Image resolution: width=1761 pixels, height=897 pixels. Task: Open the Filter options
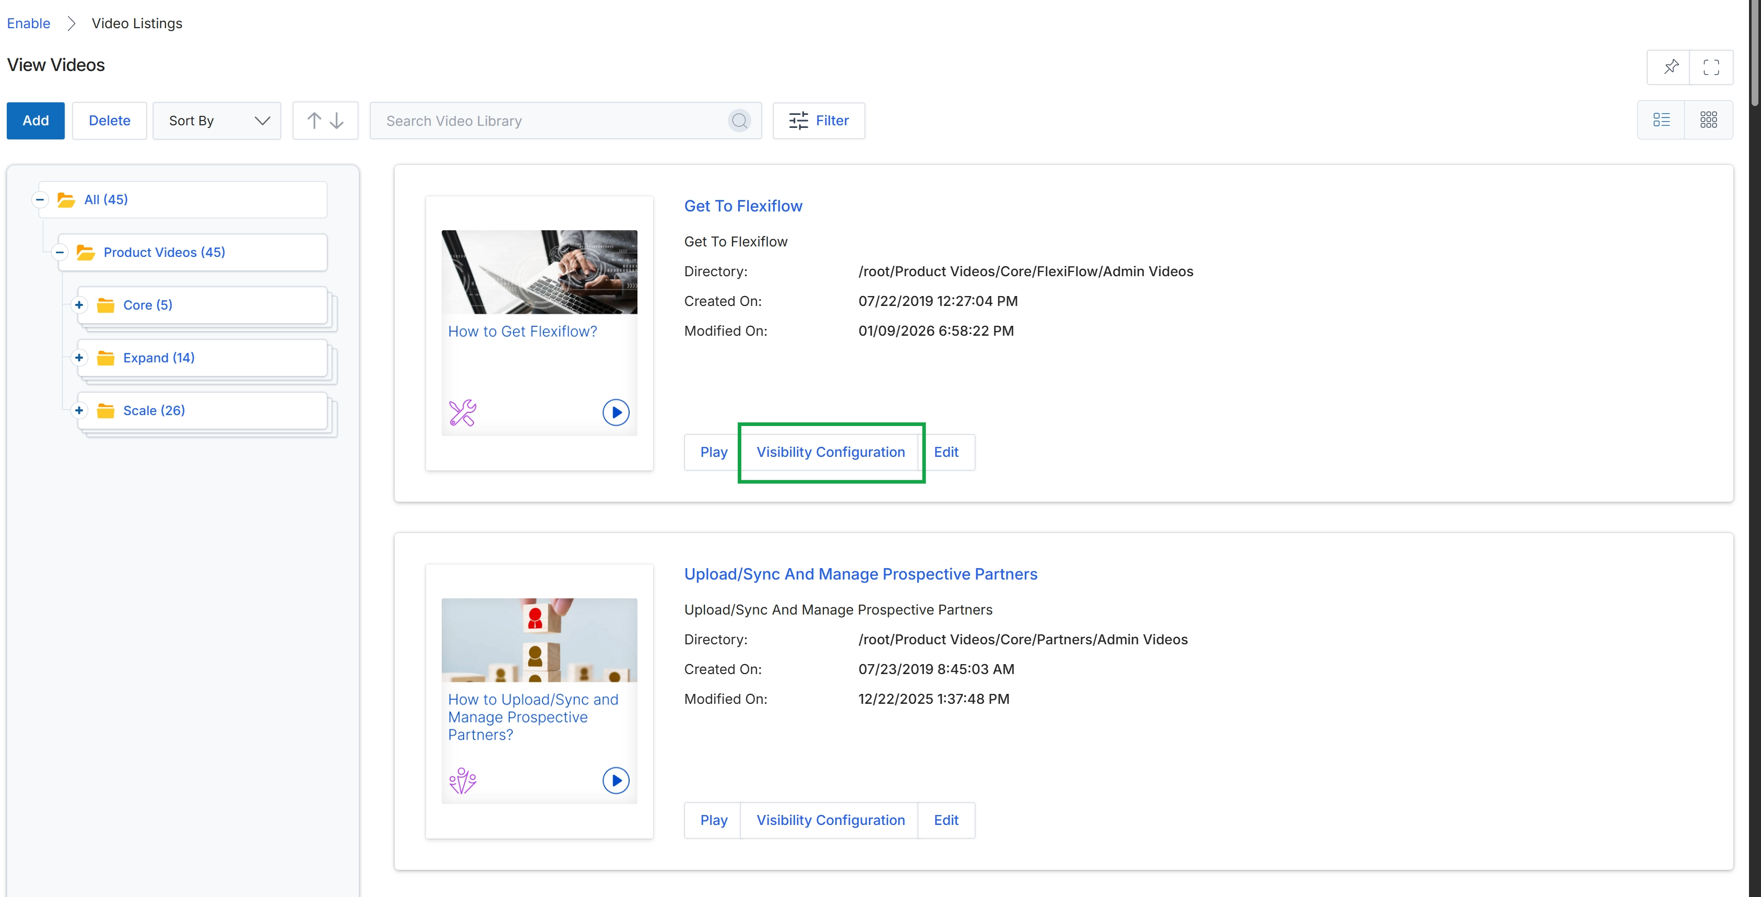818,121
